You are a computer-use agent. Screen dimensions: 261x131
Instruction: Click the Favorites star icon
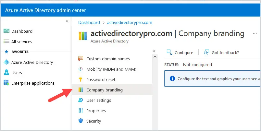point(6,52)
